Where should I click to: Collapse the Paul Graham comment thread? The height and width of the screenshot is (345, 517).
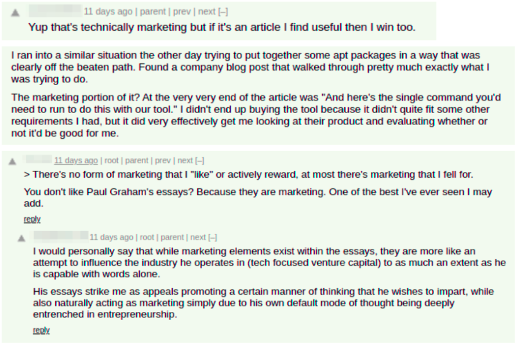(200, 161)
